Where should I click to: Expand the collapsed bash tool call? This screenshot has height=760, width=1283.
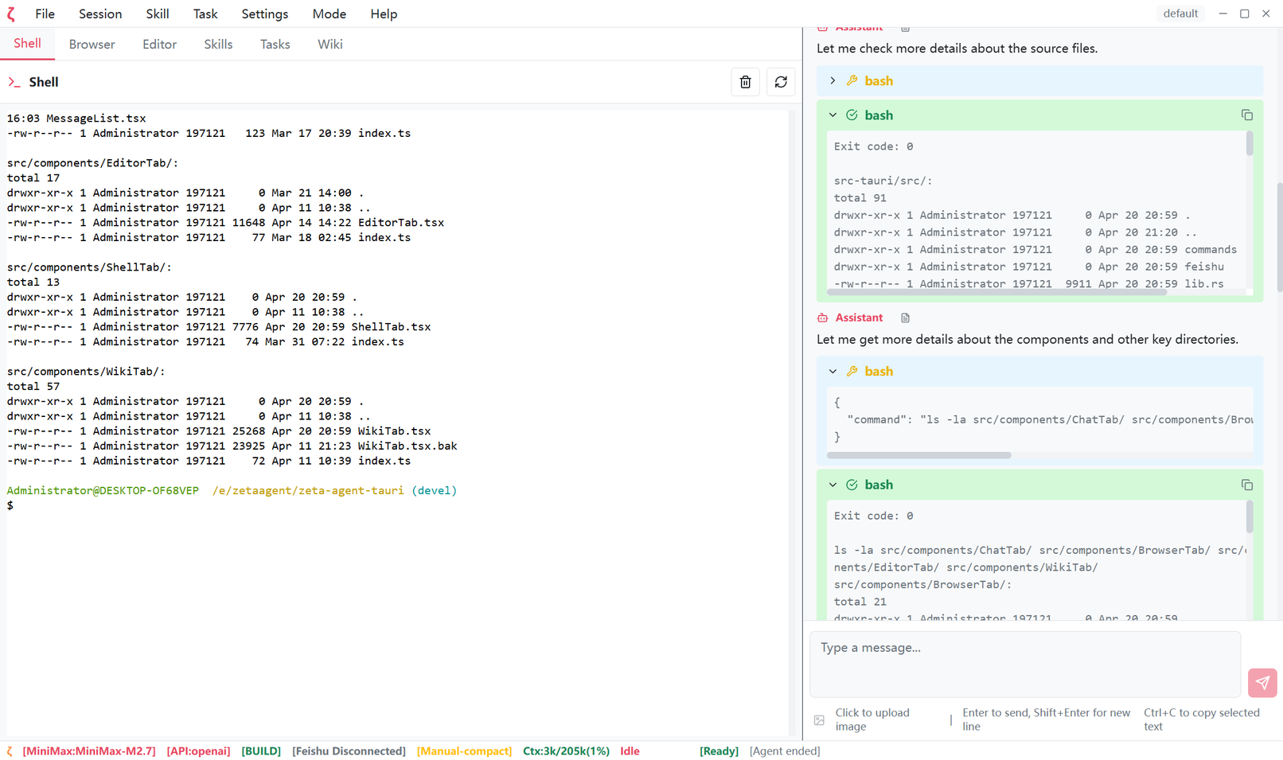pos(833,81)
